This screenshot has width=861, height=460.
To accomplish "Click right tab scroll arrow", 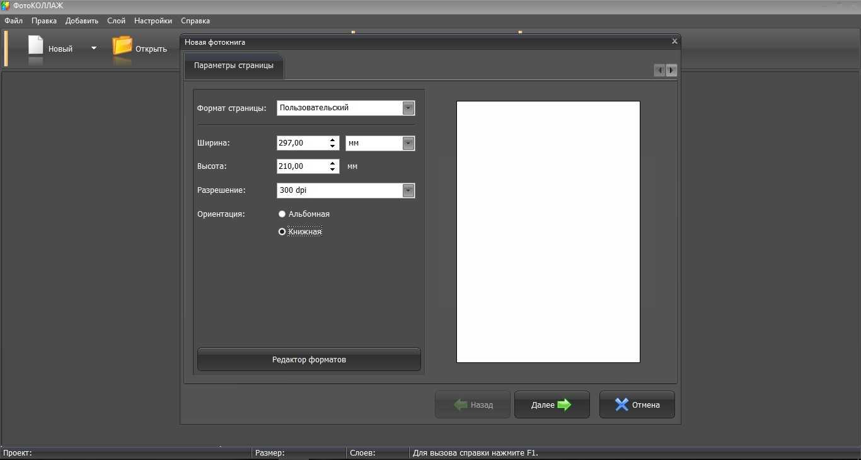I will point(672,71).
